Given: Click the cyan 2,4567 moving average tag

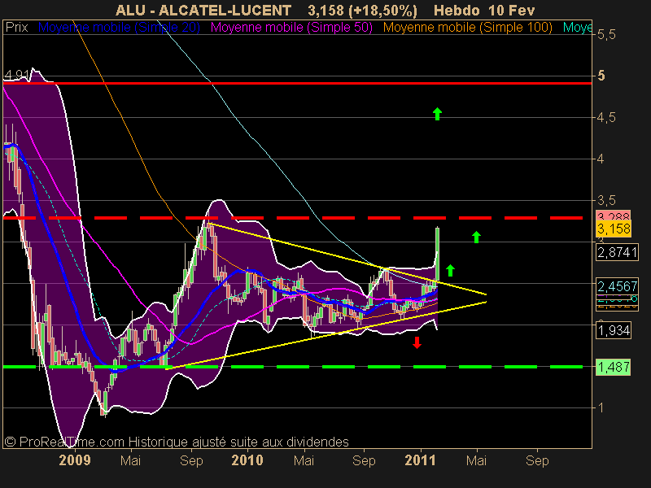Looking at the screenshot, I should (x=617, y=286).
